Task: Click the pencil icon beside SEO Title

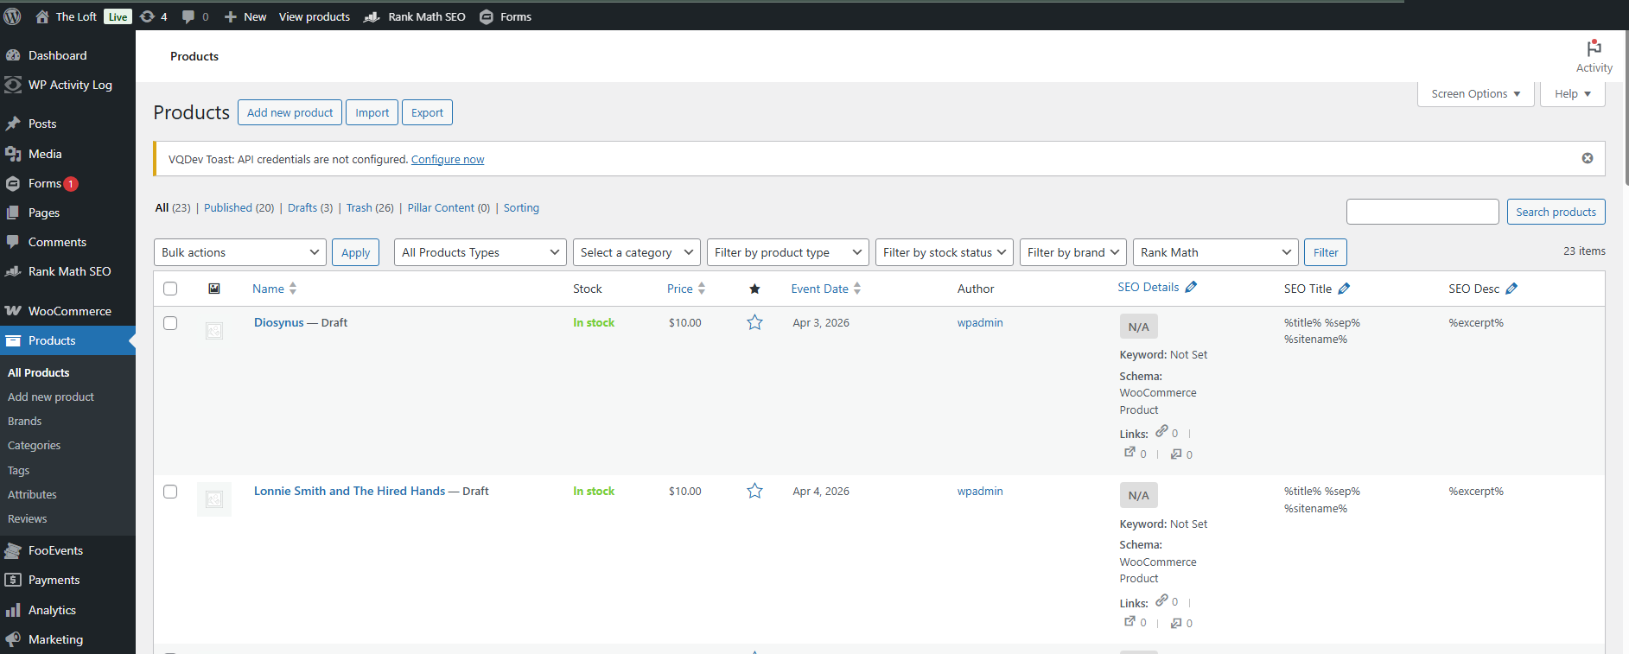Action: pos(1344,289)
